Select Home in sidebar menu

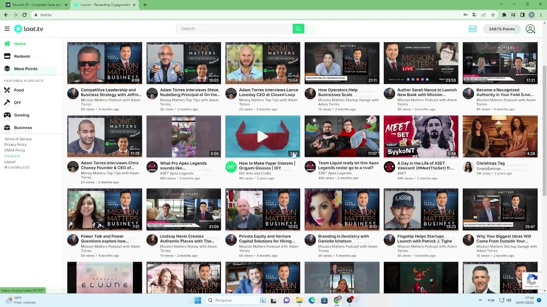(20, 44)
